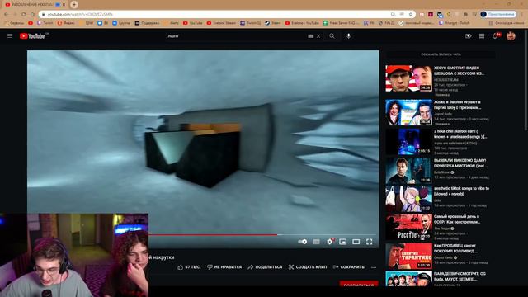Go to the YouTube logo home link
This screenshot has height=297, width=528.
(x=33, y=36)
